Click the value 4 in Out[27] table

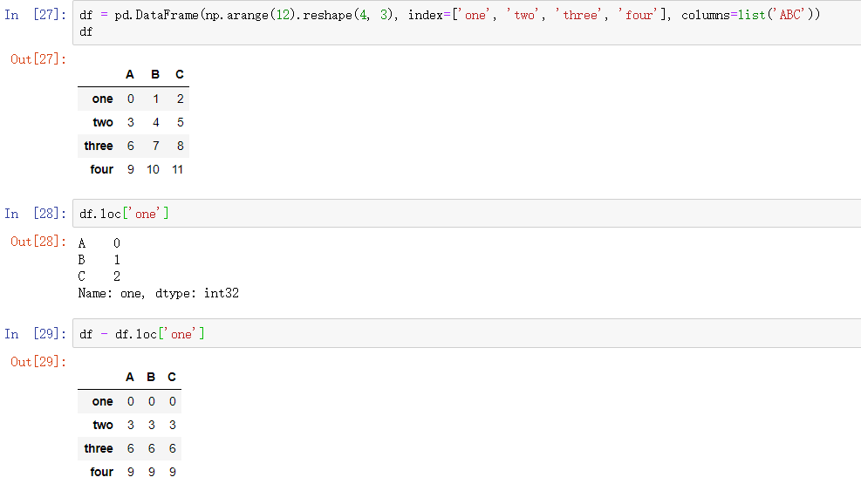point(156,122)
